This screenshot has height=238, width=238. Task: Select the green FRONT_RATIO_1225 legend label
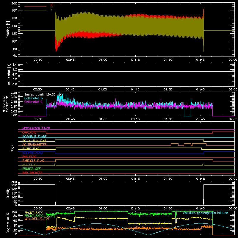coord(39,216)
